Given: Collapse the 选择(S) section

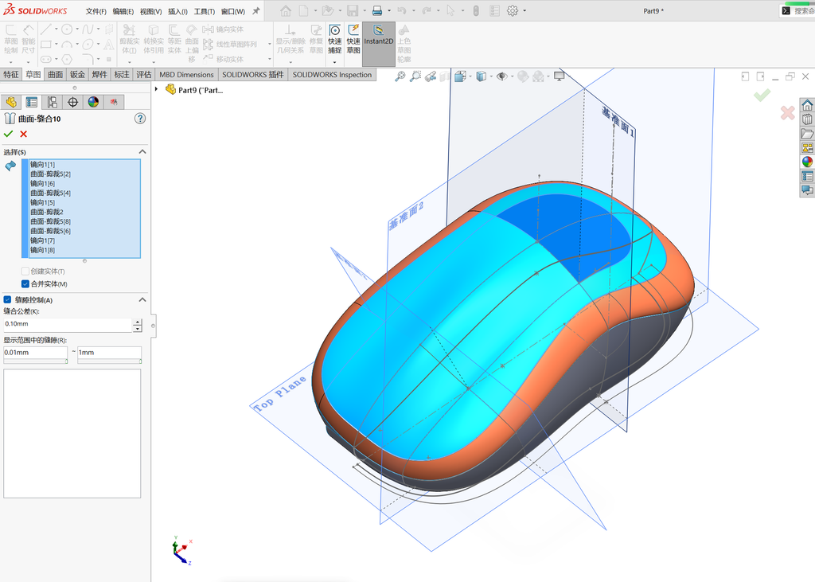Looking at the screenshot, I should click(x=142, y=152).
